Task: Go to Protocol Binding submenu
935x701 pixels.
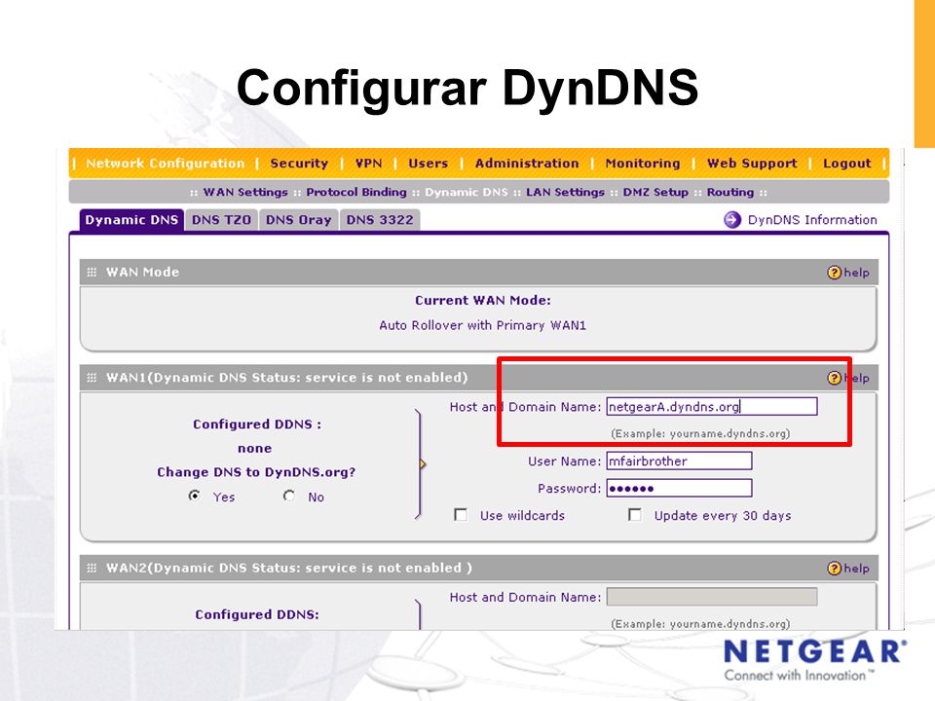Action: pyautogui.click(x=356, y=192)
